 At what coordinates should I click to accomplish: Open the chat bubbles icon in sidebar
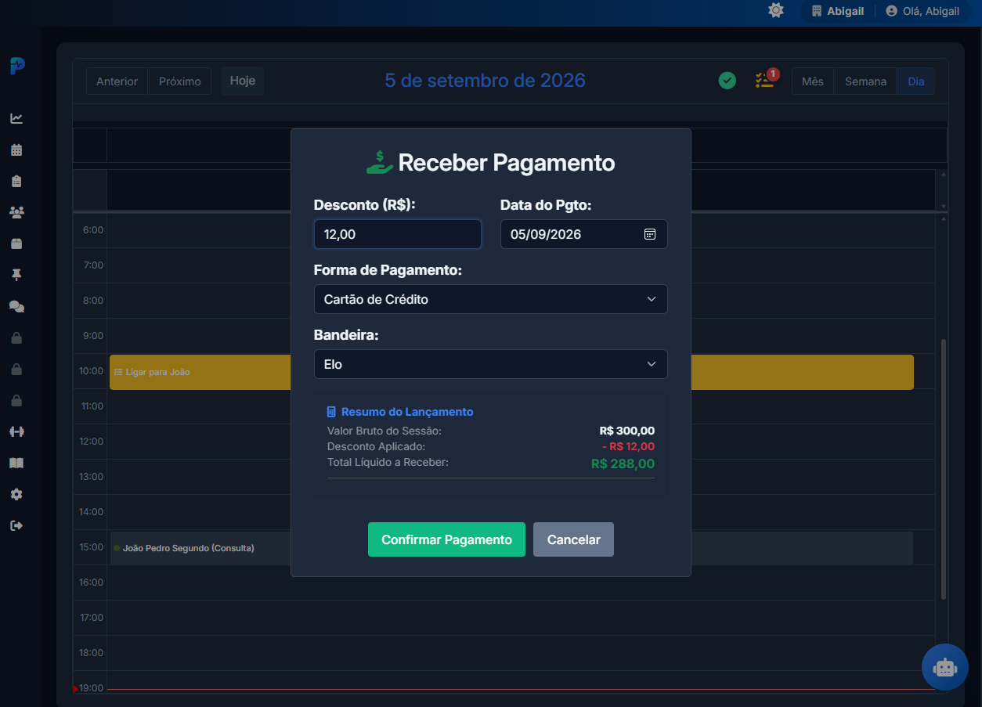pyautogui.click(x=16, y=306)
